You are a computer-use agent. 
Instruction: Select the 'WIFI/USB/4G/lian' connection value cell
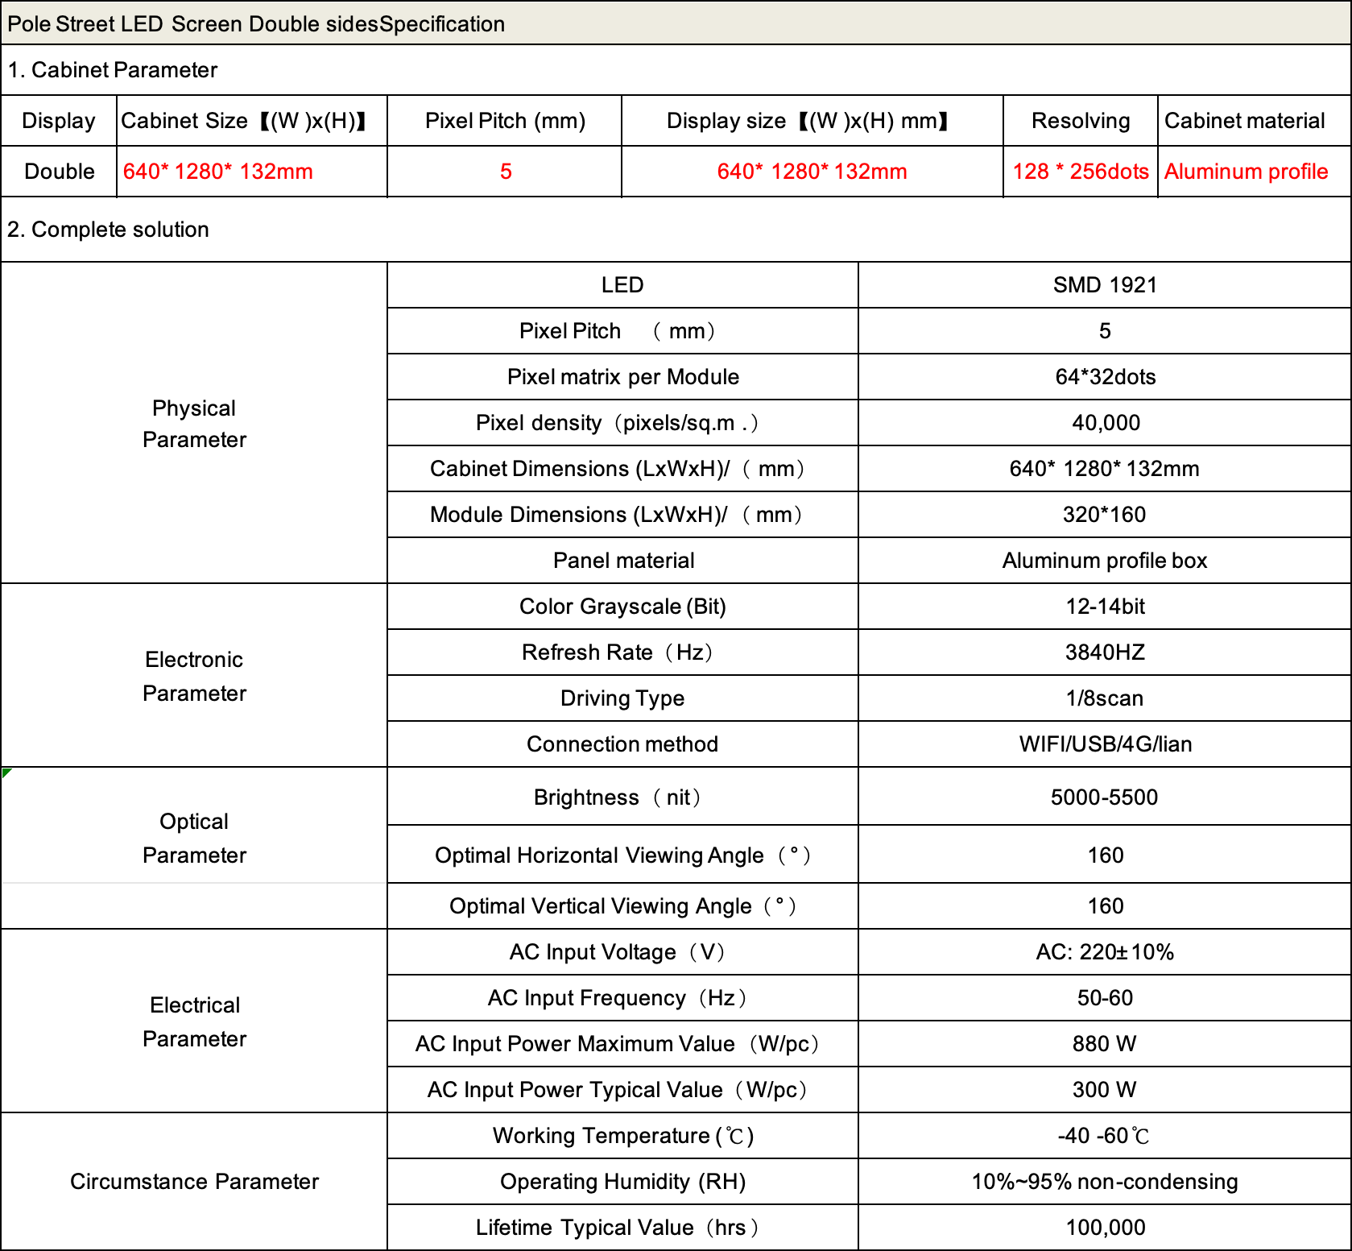tap(1104, 744)
